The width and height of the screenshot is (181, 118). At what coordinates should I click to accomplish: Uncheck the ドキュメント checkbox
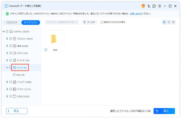tap(11, 39)
